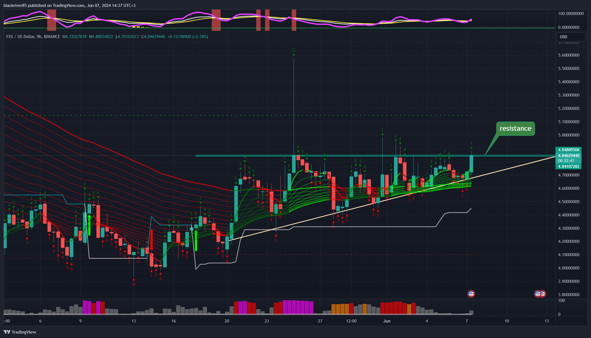Click the 10 date label on time axis
This screenshot has width=591, height=338.
507,321
